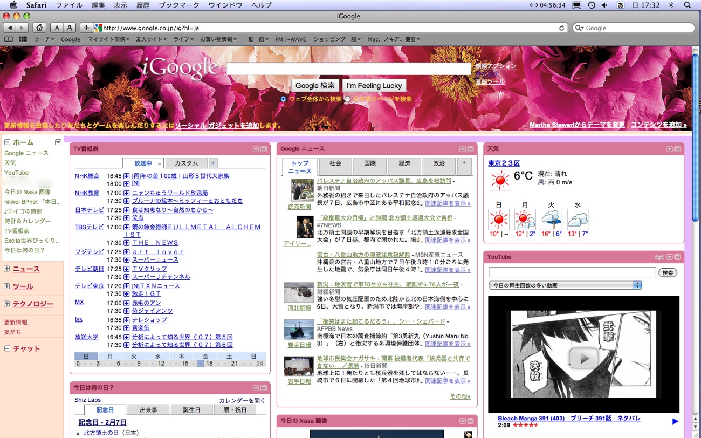The height and width of the screenshot is (438, 701).
Task: Click the TV schedule time slider bar
Action: (x=170, y=364)
